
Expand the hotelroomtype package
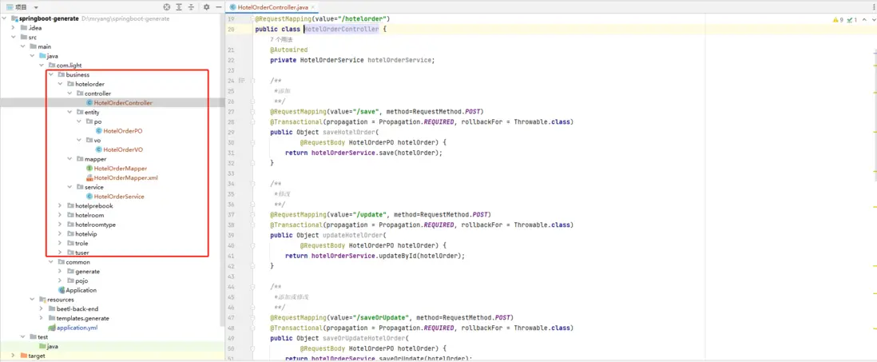pos(61,225)
